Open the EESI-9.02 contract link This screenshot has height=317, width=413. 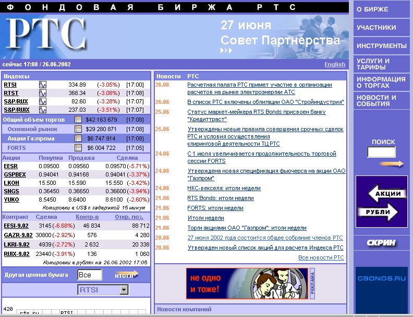click(16, 226)
